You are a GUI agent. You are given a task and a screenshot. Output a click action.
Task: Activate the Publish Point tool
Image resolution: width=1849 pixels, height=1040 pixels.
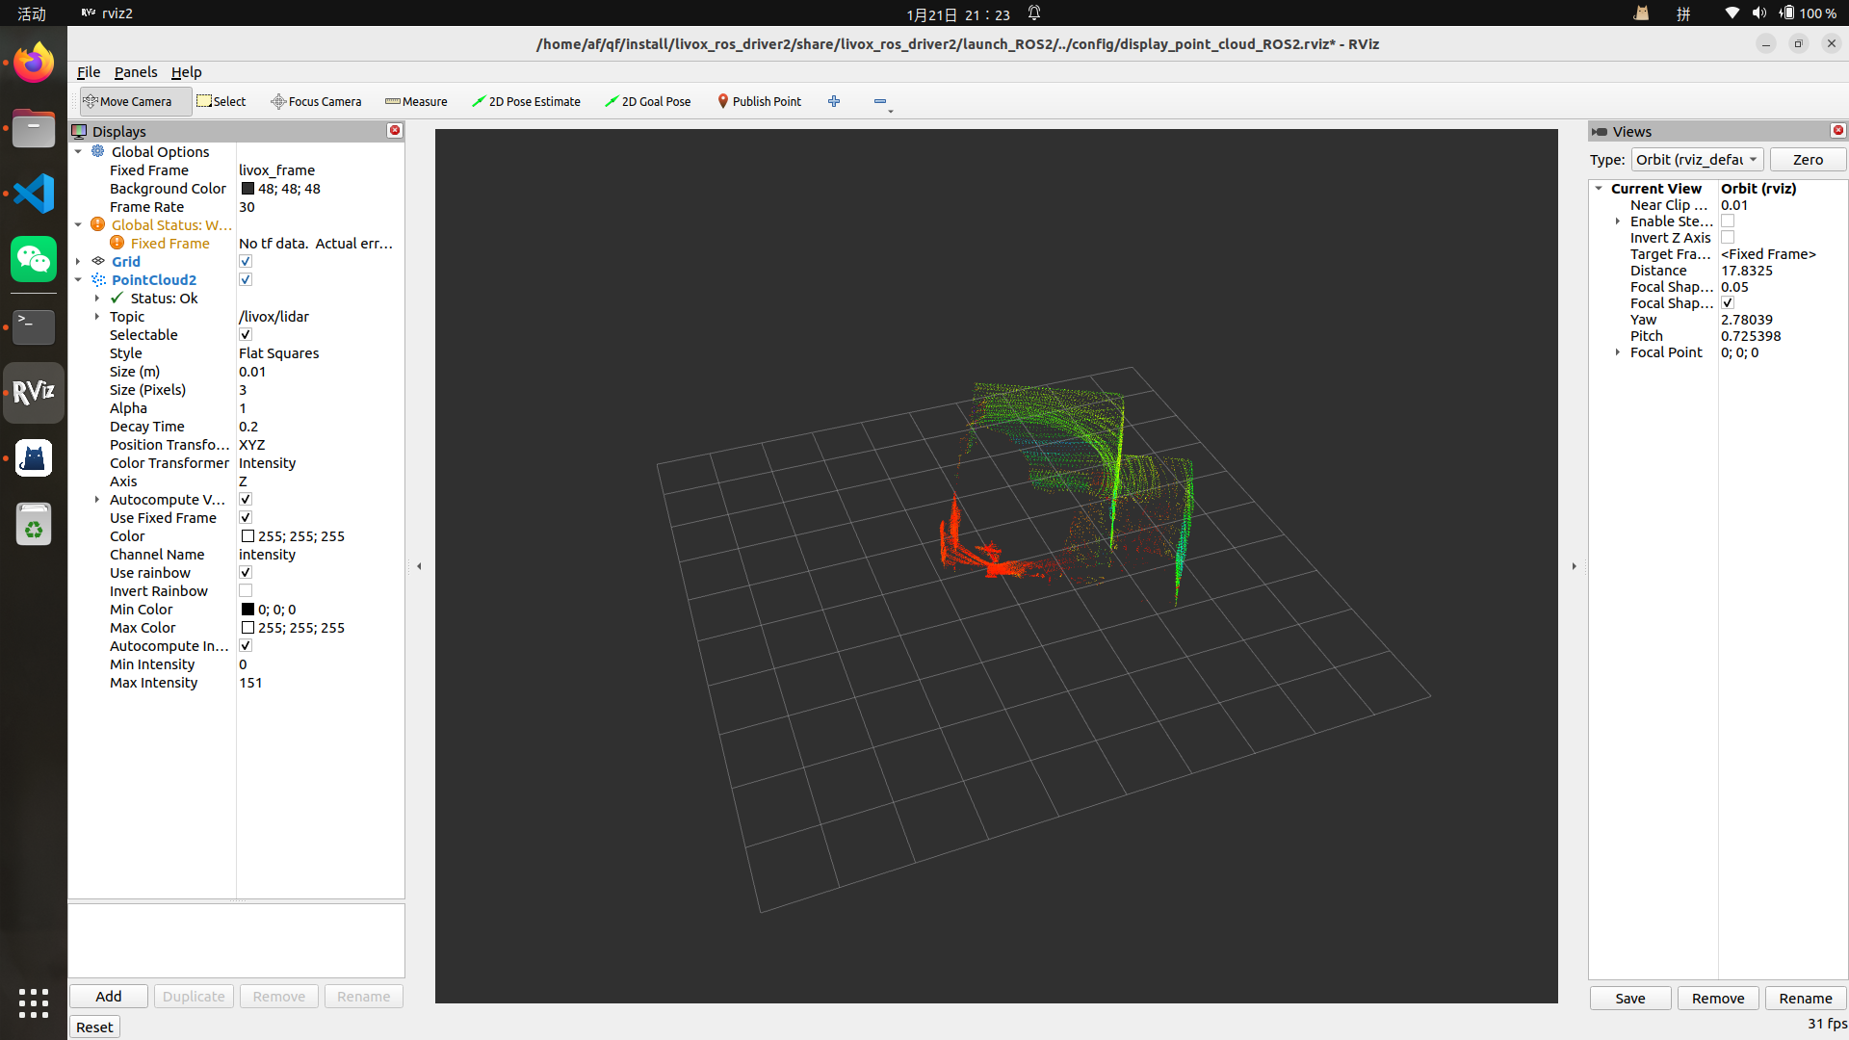click(759, 101)
